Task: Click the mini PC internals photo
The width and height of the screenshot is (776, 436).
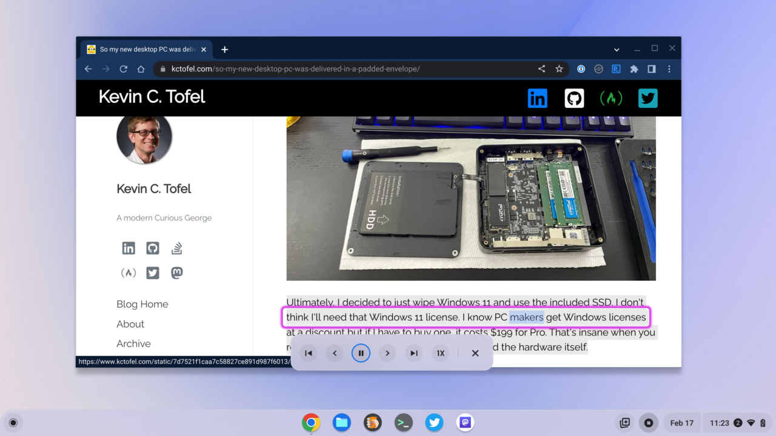Action: pos(471,199)
